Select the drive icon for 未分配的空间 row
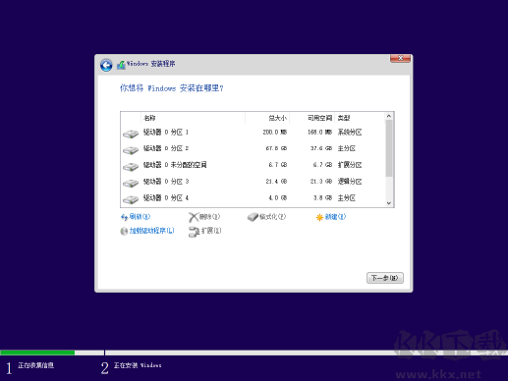508x381 pixels. click(131, 166)
